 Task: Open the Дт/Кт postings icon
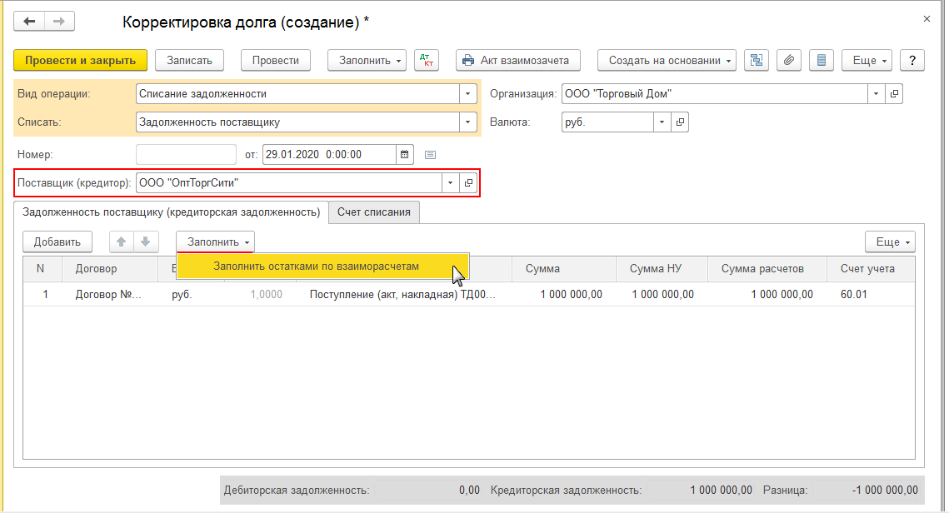[x=427, y=60]
